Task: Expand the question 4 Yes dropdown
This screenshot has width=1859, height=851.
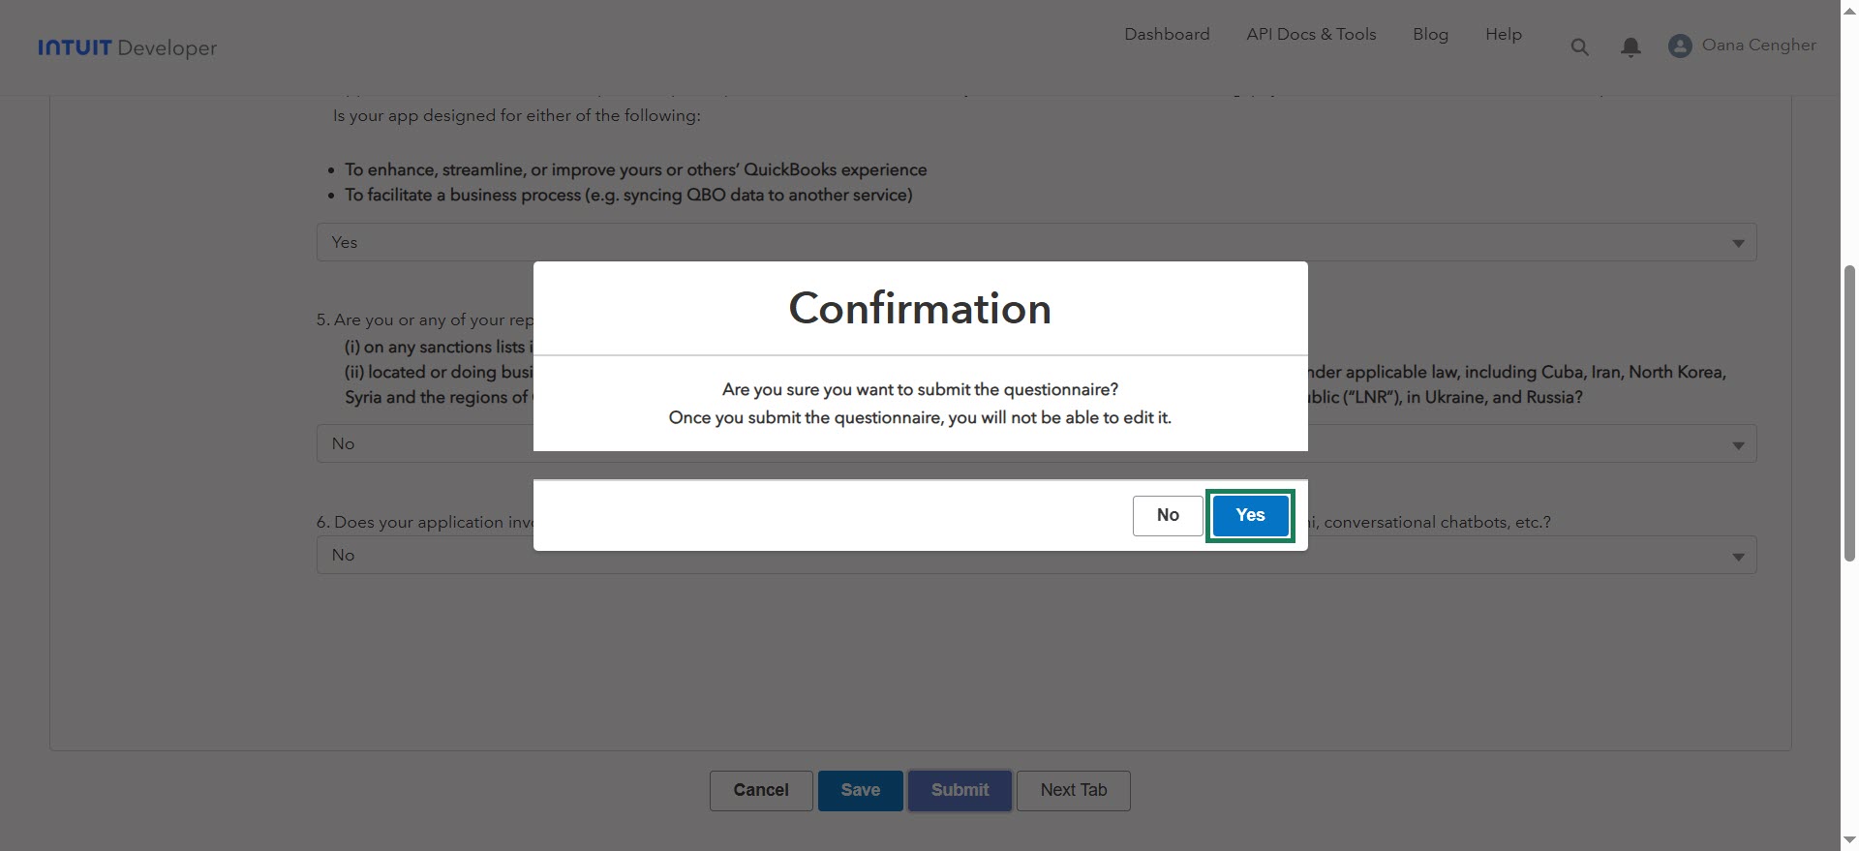Action: (1738, 243)
